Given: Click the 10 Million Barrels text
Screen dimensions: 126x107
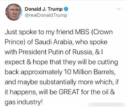Looking at the screenshot, I should 90,72.
